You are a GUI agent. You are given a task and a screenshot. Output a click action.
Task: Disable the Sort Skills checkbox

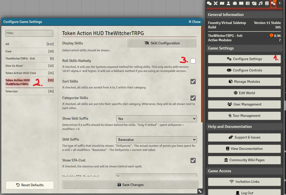tap(193, 81)
